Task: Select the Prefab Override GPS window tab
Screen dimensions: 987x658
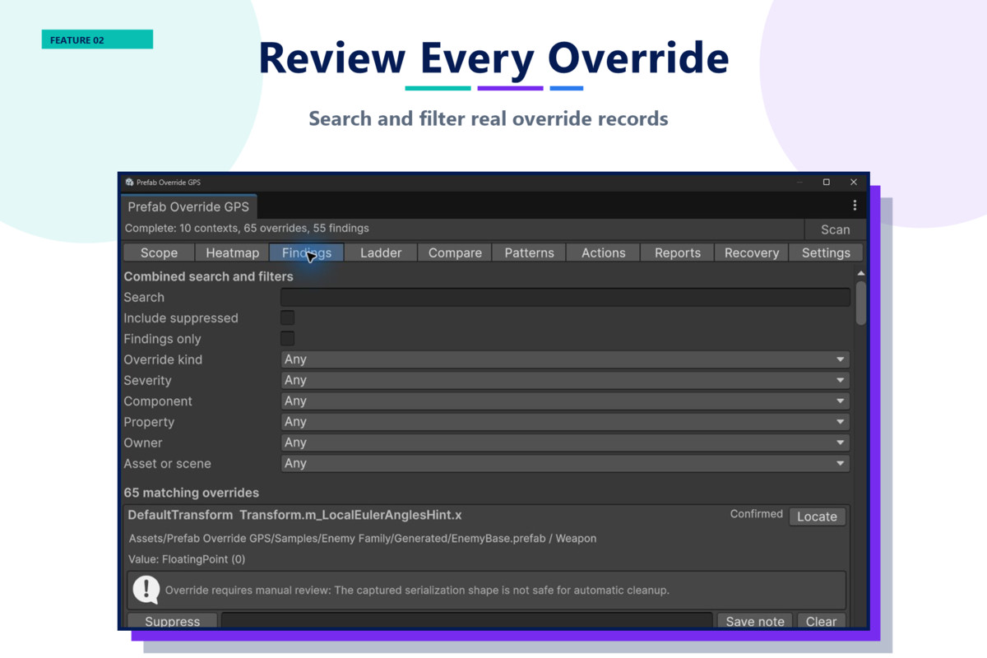Action: click(188, 206)
